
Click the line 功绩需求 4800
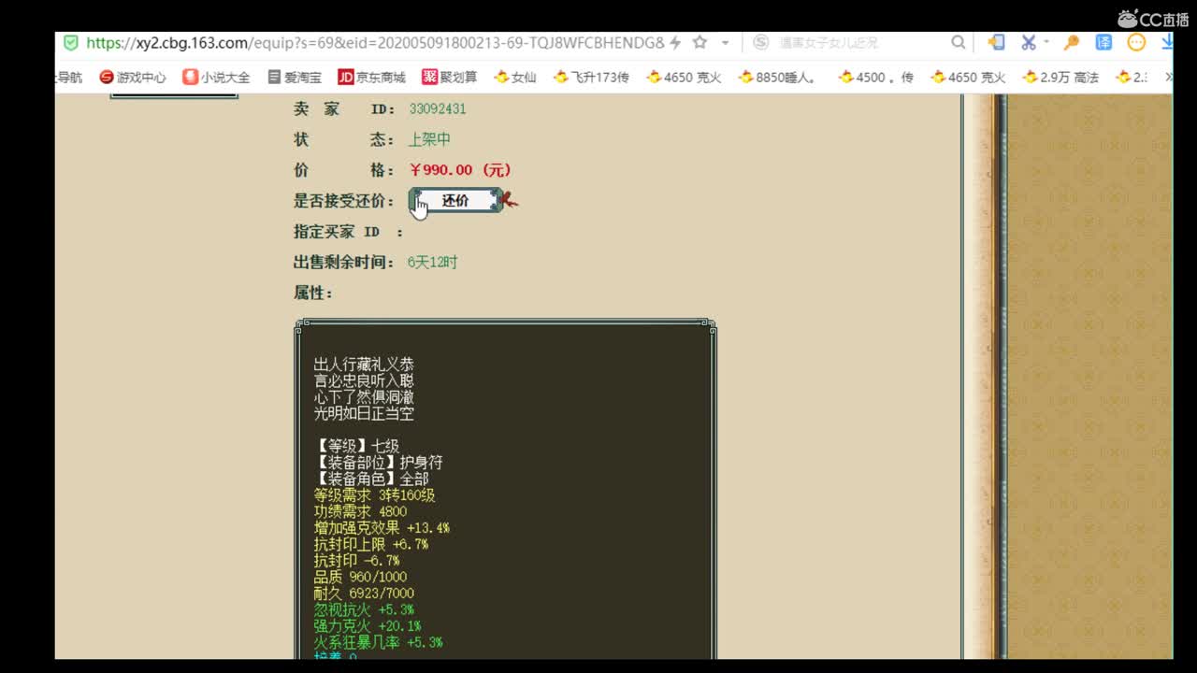coord(360,512)
